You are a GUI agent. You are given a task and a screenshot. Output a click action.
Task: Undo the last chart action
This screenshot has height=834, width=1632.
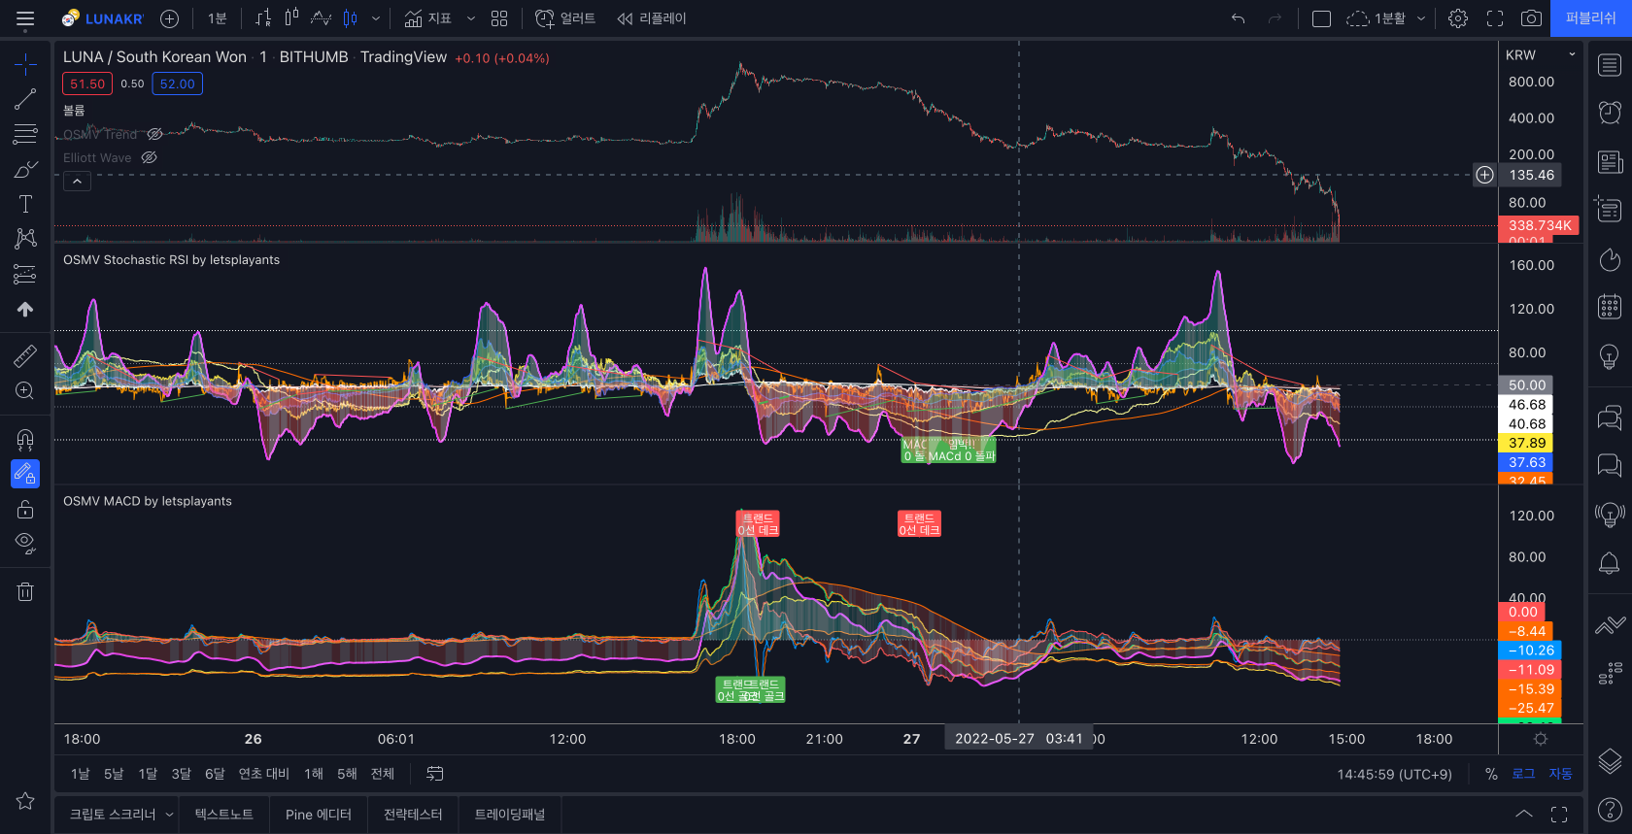(1238, 18)
